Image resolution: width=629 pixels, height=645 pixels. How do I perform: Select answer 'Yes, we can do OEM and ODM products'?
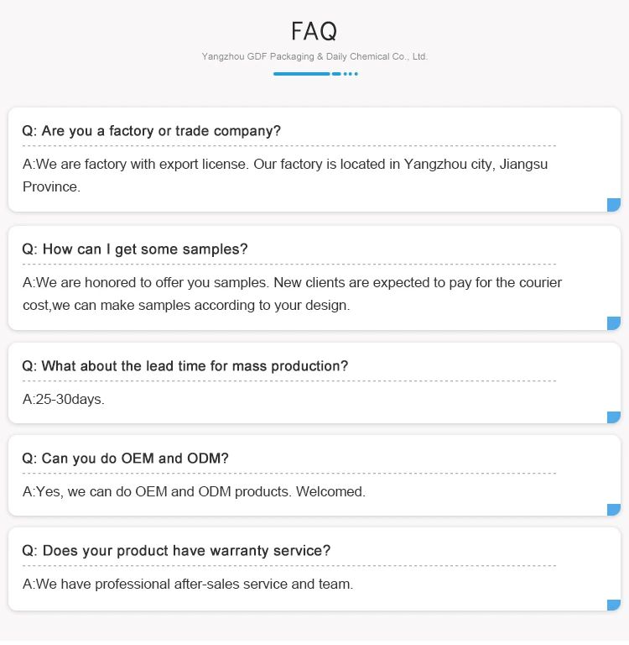click(194, 491)
